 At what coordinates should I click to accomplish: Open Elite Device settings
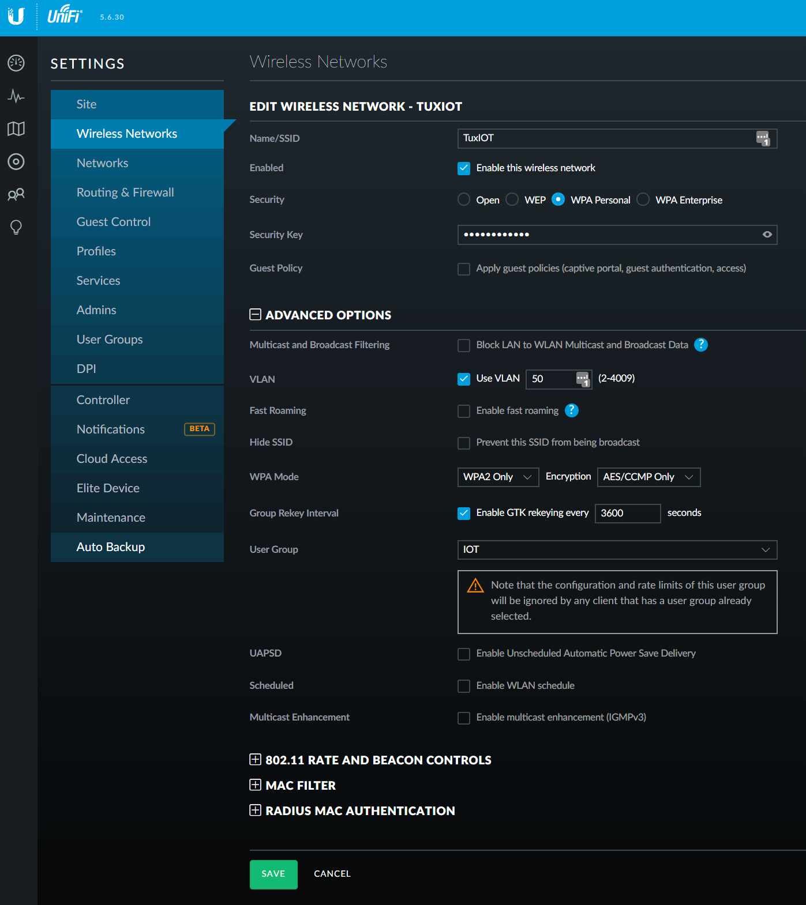pyautogui.click(x=137, y=488)
